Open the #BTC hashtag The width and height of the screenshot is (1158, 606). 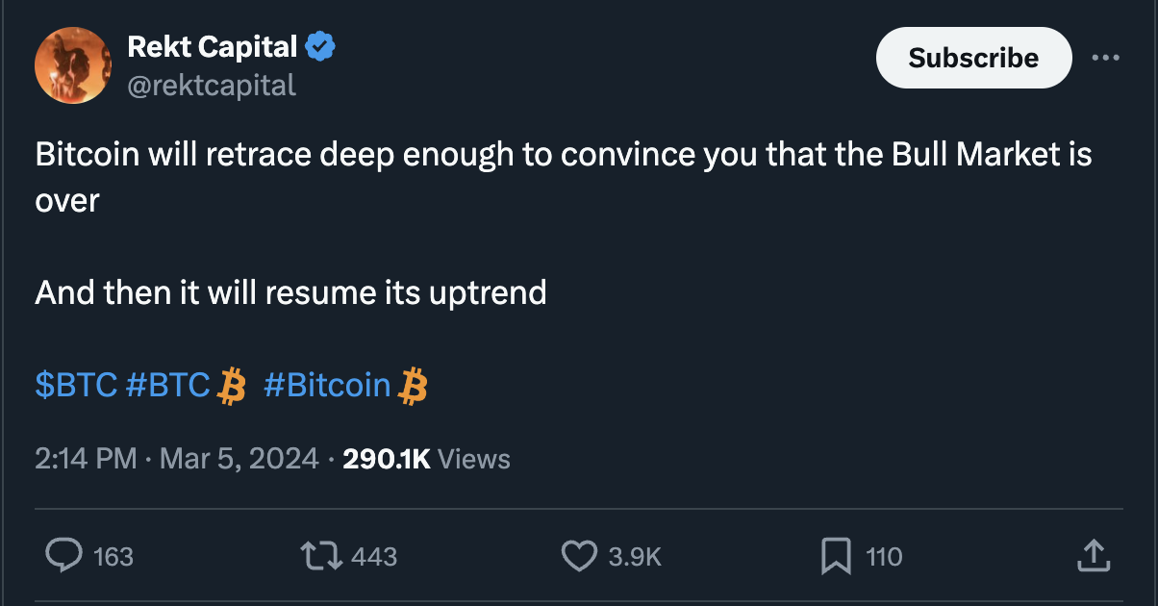click(x=168, y=385)
